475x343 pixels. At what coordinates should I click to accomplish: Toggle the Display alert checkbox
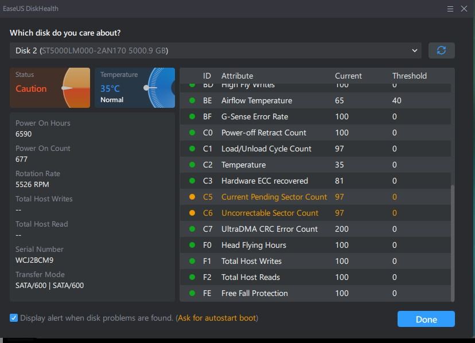point(14,318)
